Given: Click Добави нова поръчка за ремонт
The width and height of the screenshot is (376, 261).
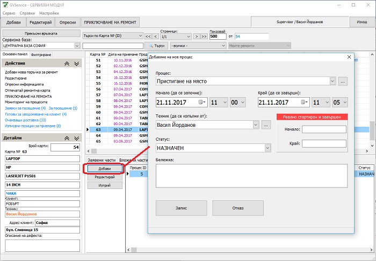Looking at the screenshot, I should tap(31, 72).
